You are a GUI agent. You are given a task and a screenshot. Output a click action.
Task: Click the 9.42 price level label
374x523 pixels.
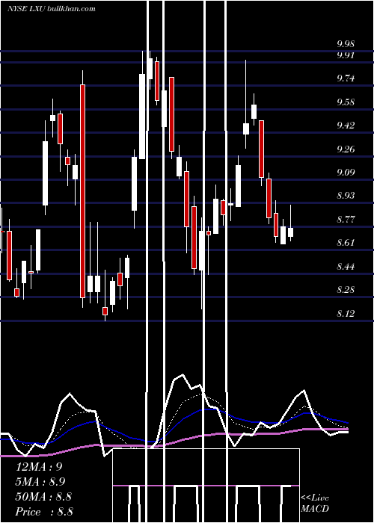346,126
